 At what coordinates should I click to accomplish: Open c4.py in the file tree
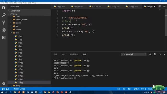tap(29, 46)
